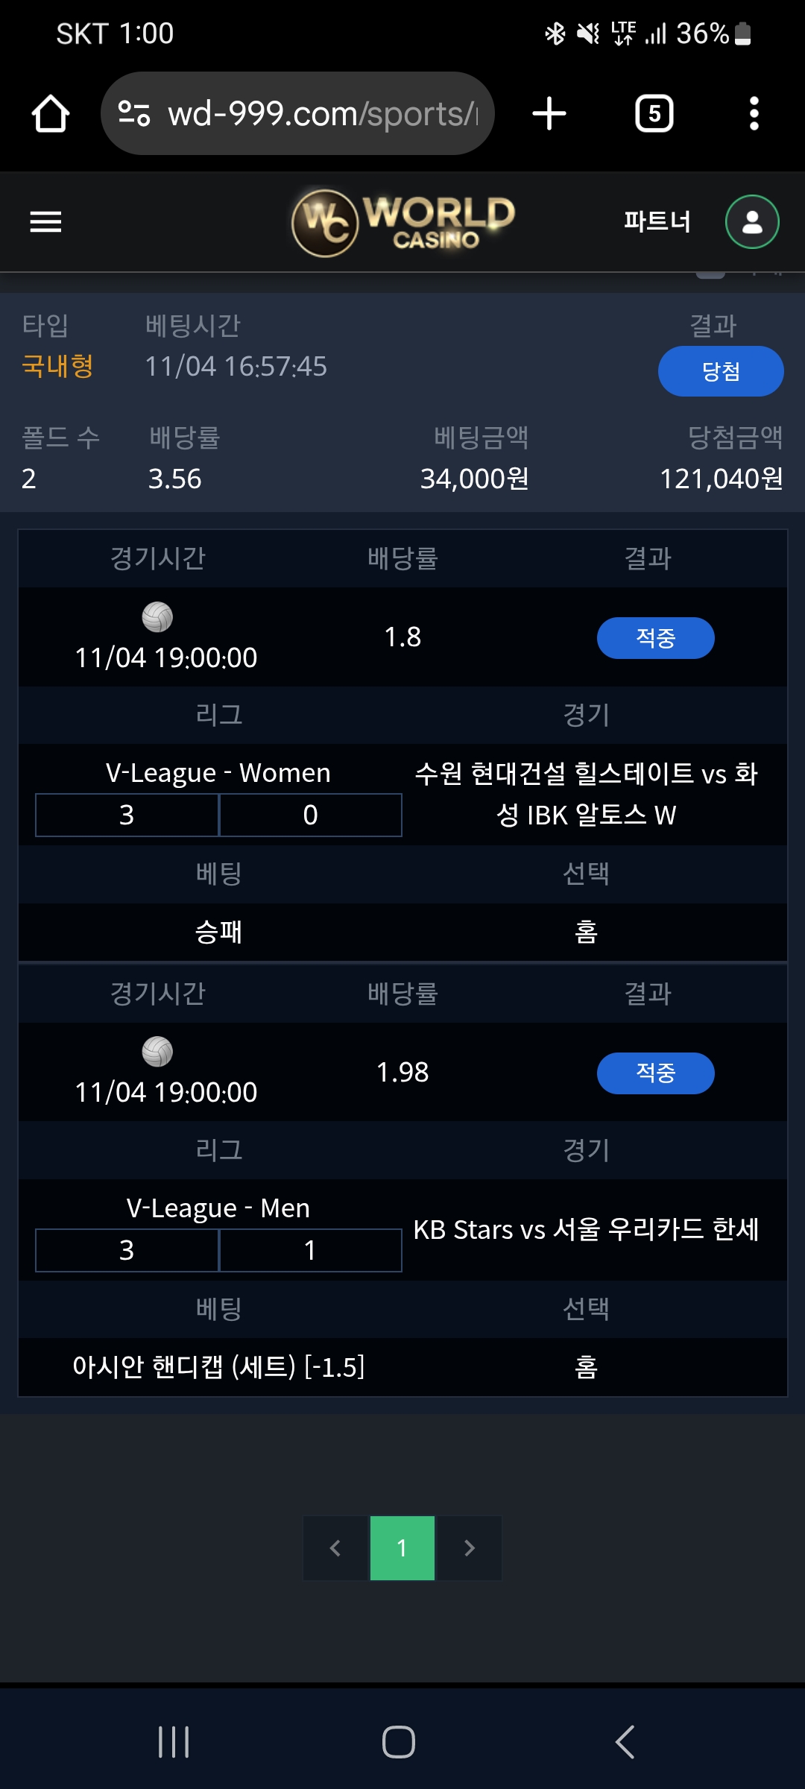Tap the volleyball icon for V-League Men match
This screenshot has height=1789, width=805.
point(157,1052)
